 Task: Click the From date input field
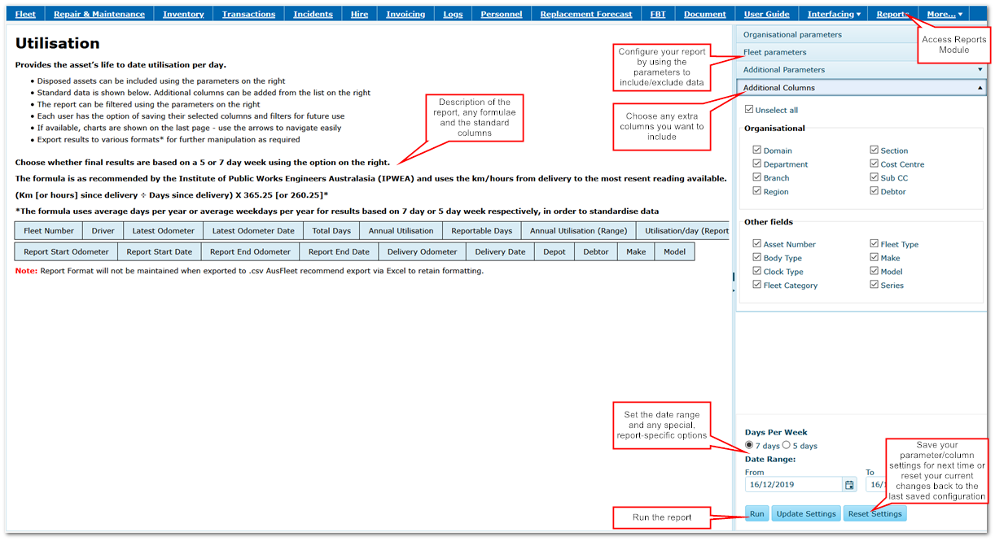[794, 485]
